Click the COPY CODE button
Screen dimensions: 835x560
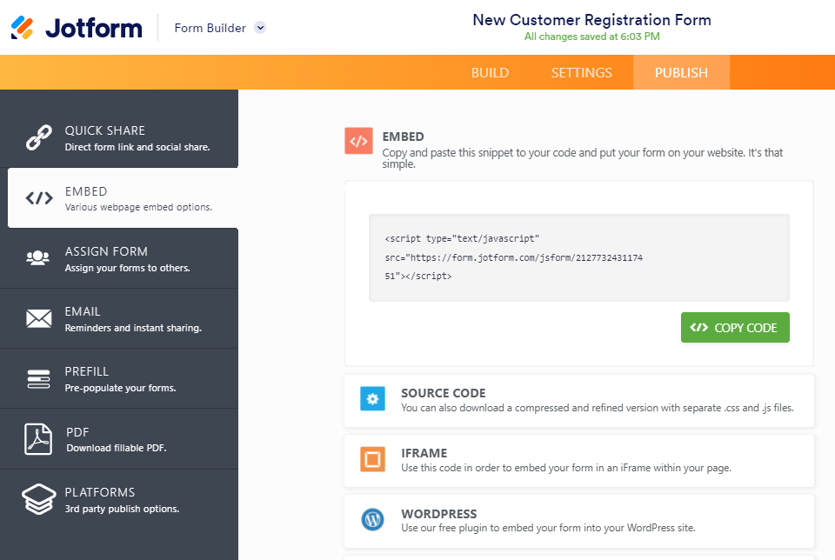tap(735, 327)
